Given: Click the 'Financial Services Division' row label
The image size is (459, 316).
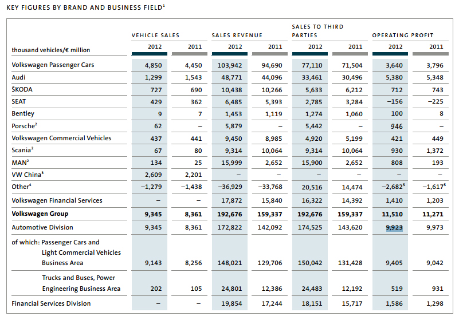Looking at the screenshot, I should (x=51, y=303).
